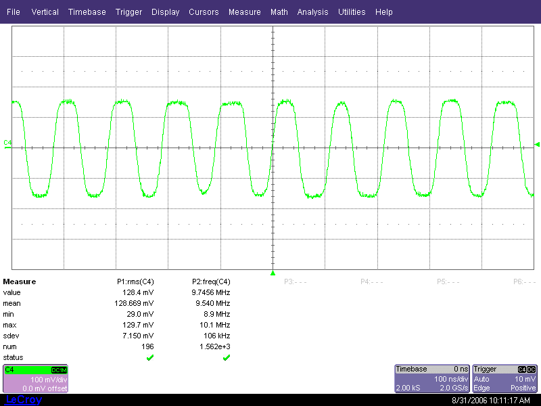Click the 2.0 GS/s sample rate

(454, 388)
